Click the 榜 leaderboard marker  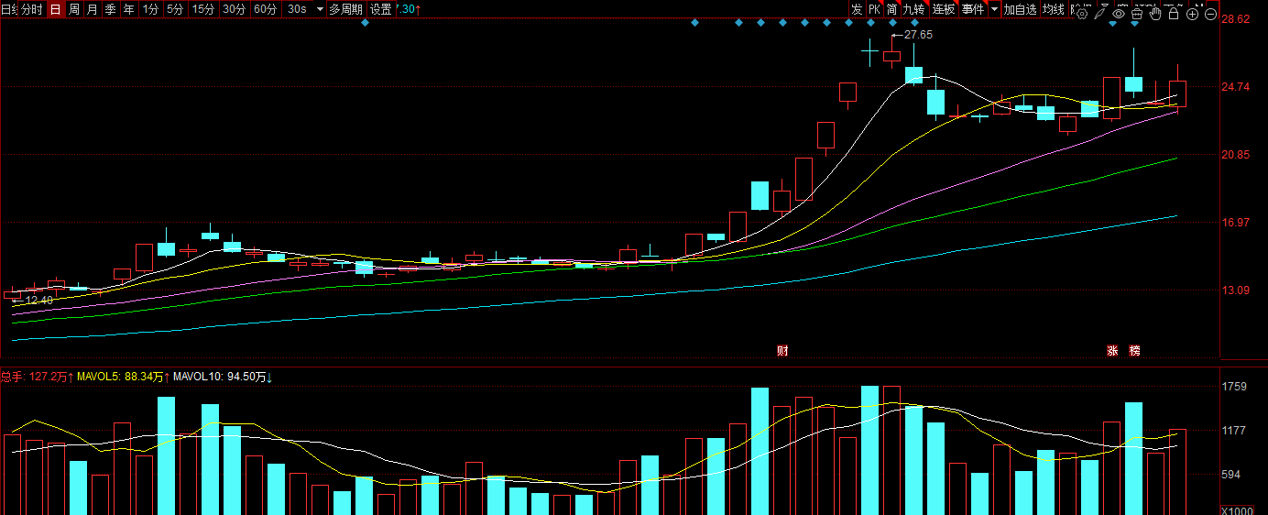tap(1134, 350)
